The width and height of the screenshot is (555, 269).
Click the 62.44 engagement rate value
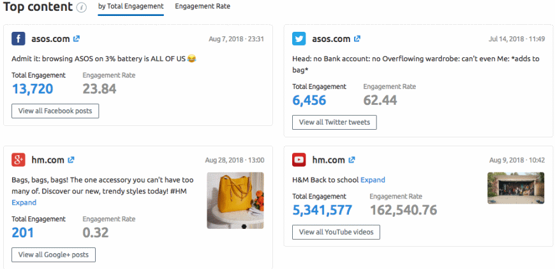click(380, 100)
